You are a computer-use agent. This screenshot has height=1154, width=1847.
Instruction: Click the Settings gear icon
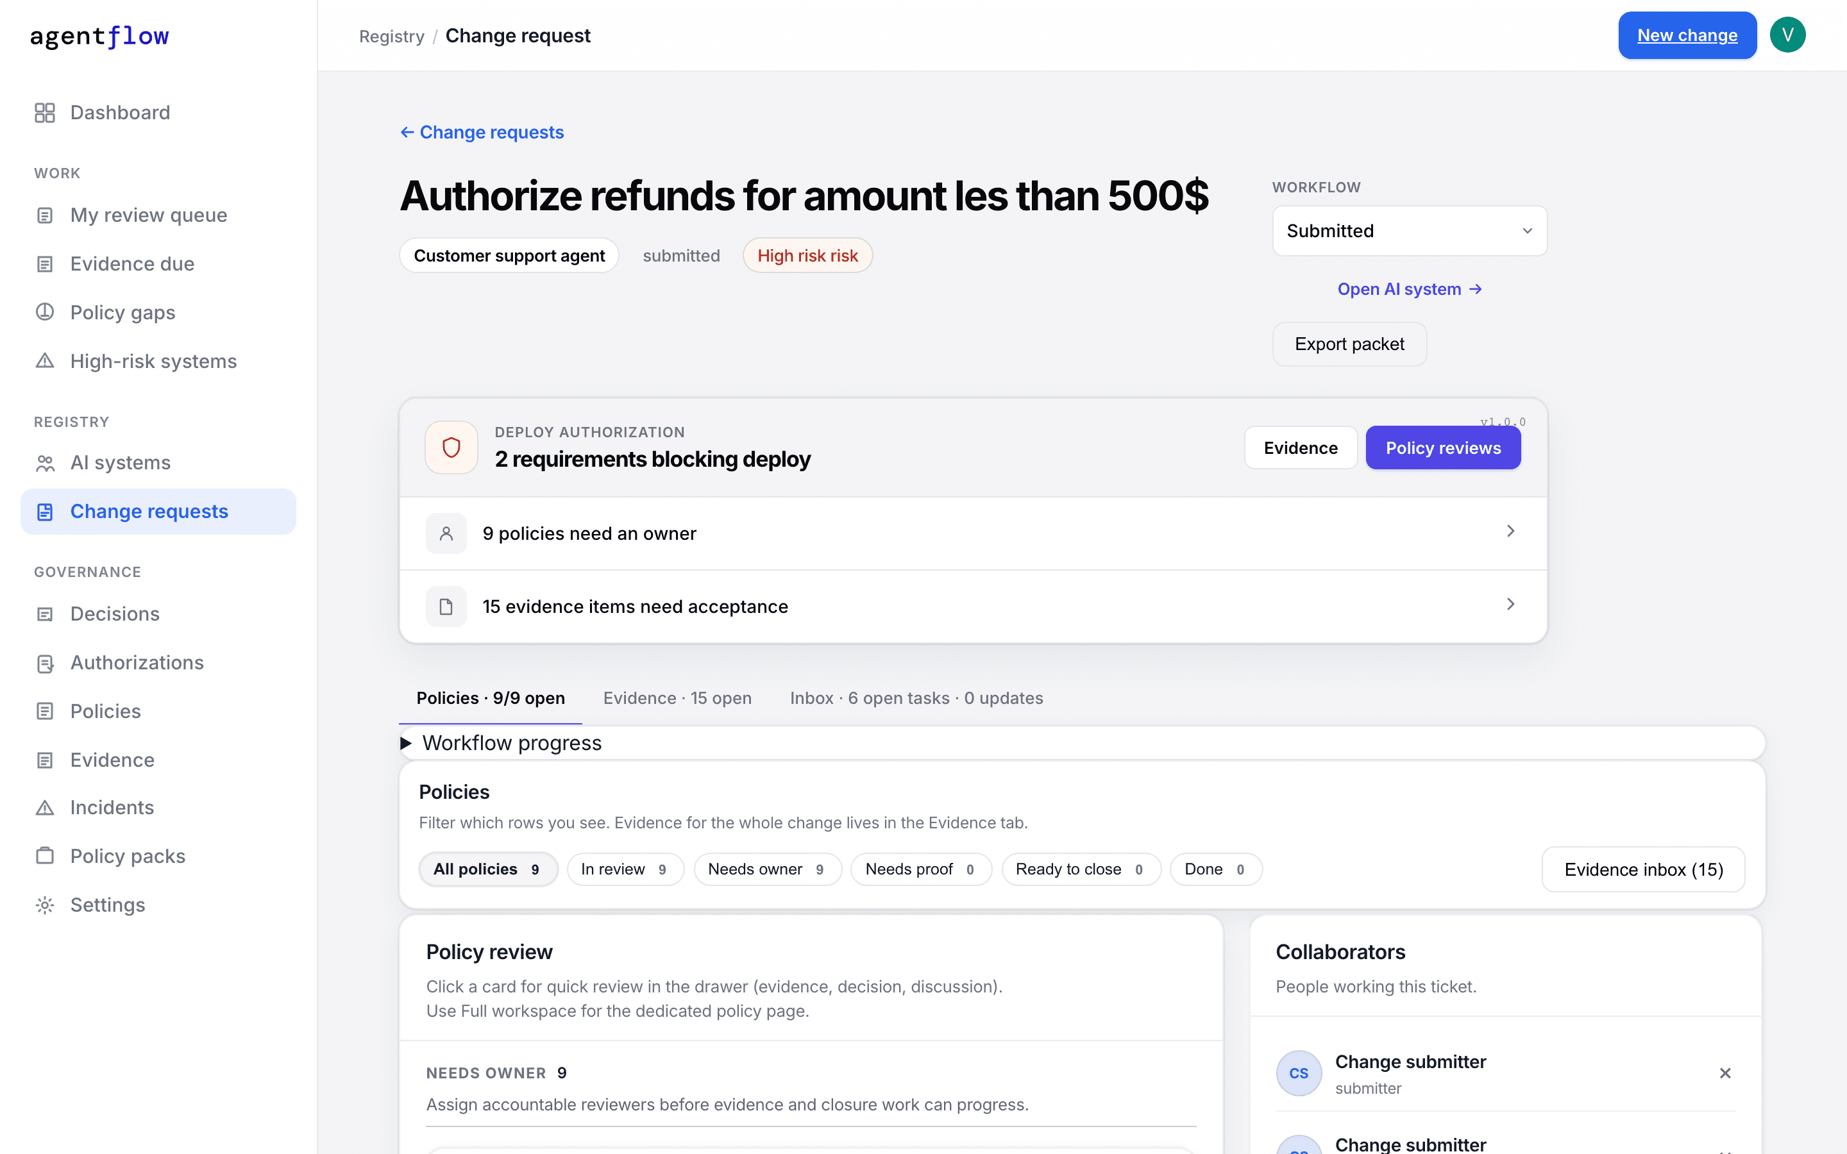click(x=45, y=905)
